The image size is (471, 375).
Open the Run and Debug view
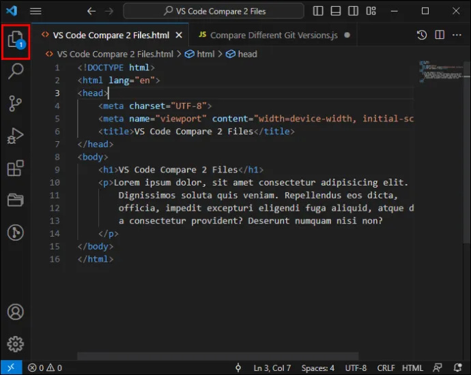pos(16,136)
